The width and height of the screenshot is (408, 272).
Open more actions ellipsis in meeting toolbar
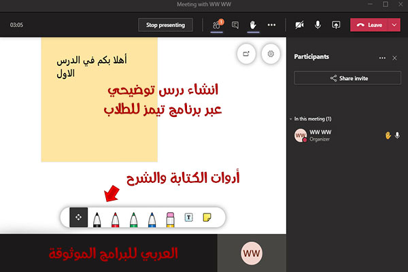tap(271, 25)
